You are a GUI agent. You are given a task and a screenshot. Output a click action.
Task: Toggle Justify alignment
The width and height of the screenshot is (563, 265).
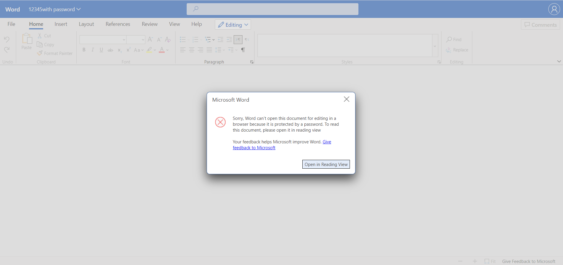tap(209, 50)
